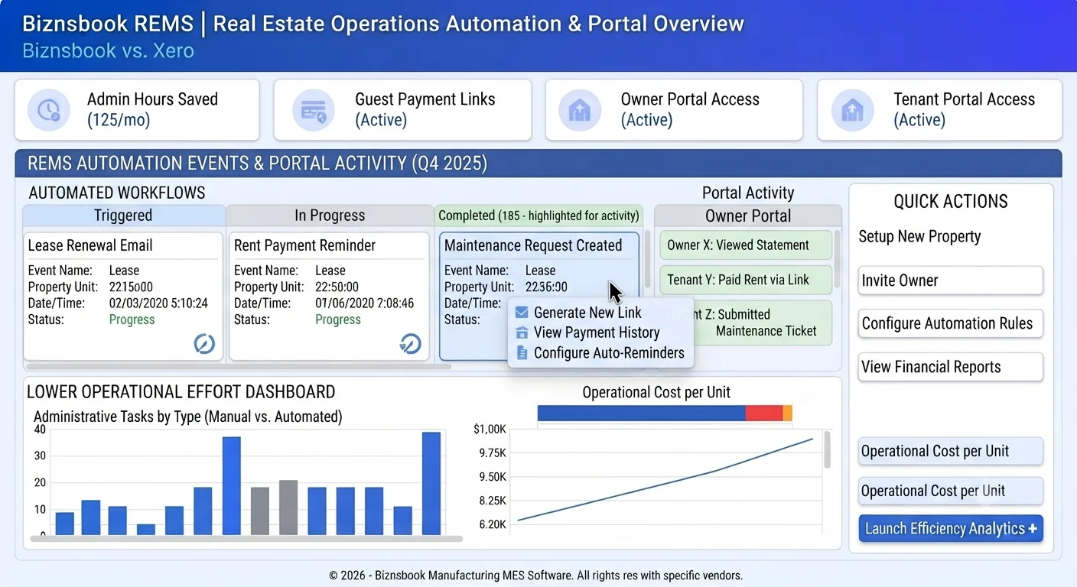Click the house icon beside Tenant Portal Access
Viewport: 1077px width, 587px height.
852,110
